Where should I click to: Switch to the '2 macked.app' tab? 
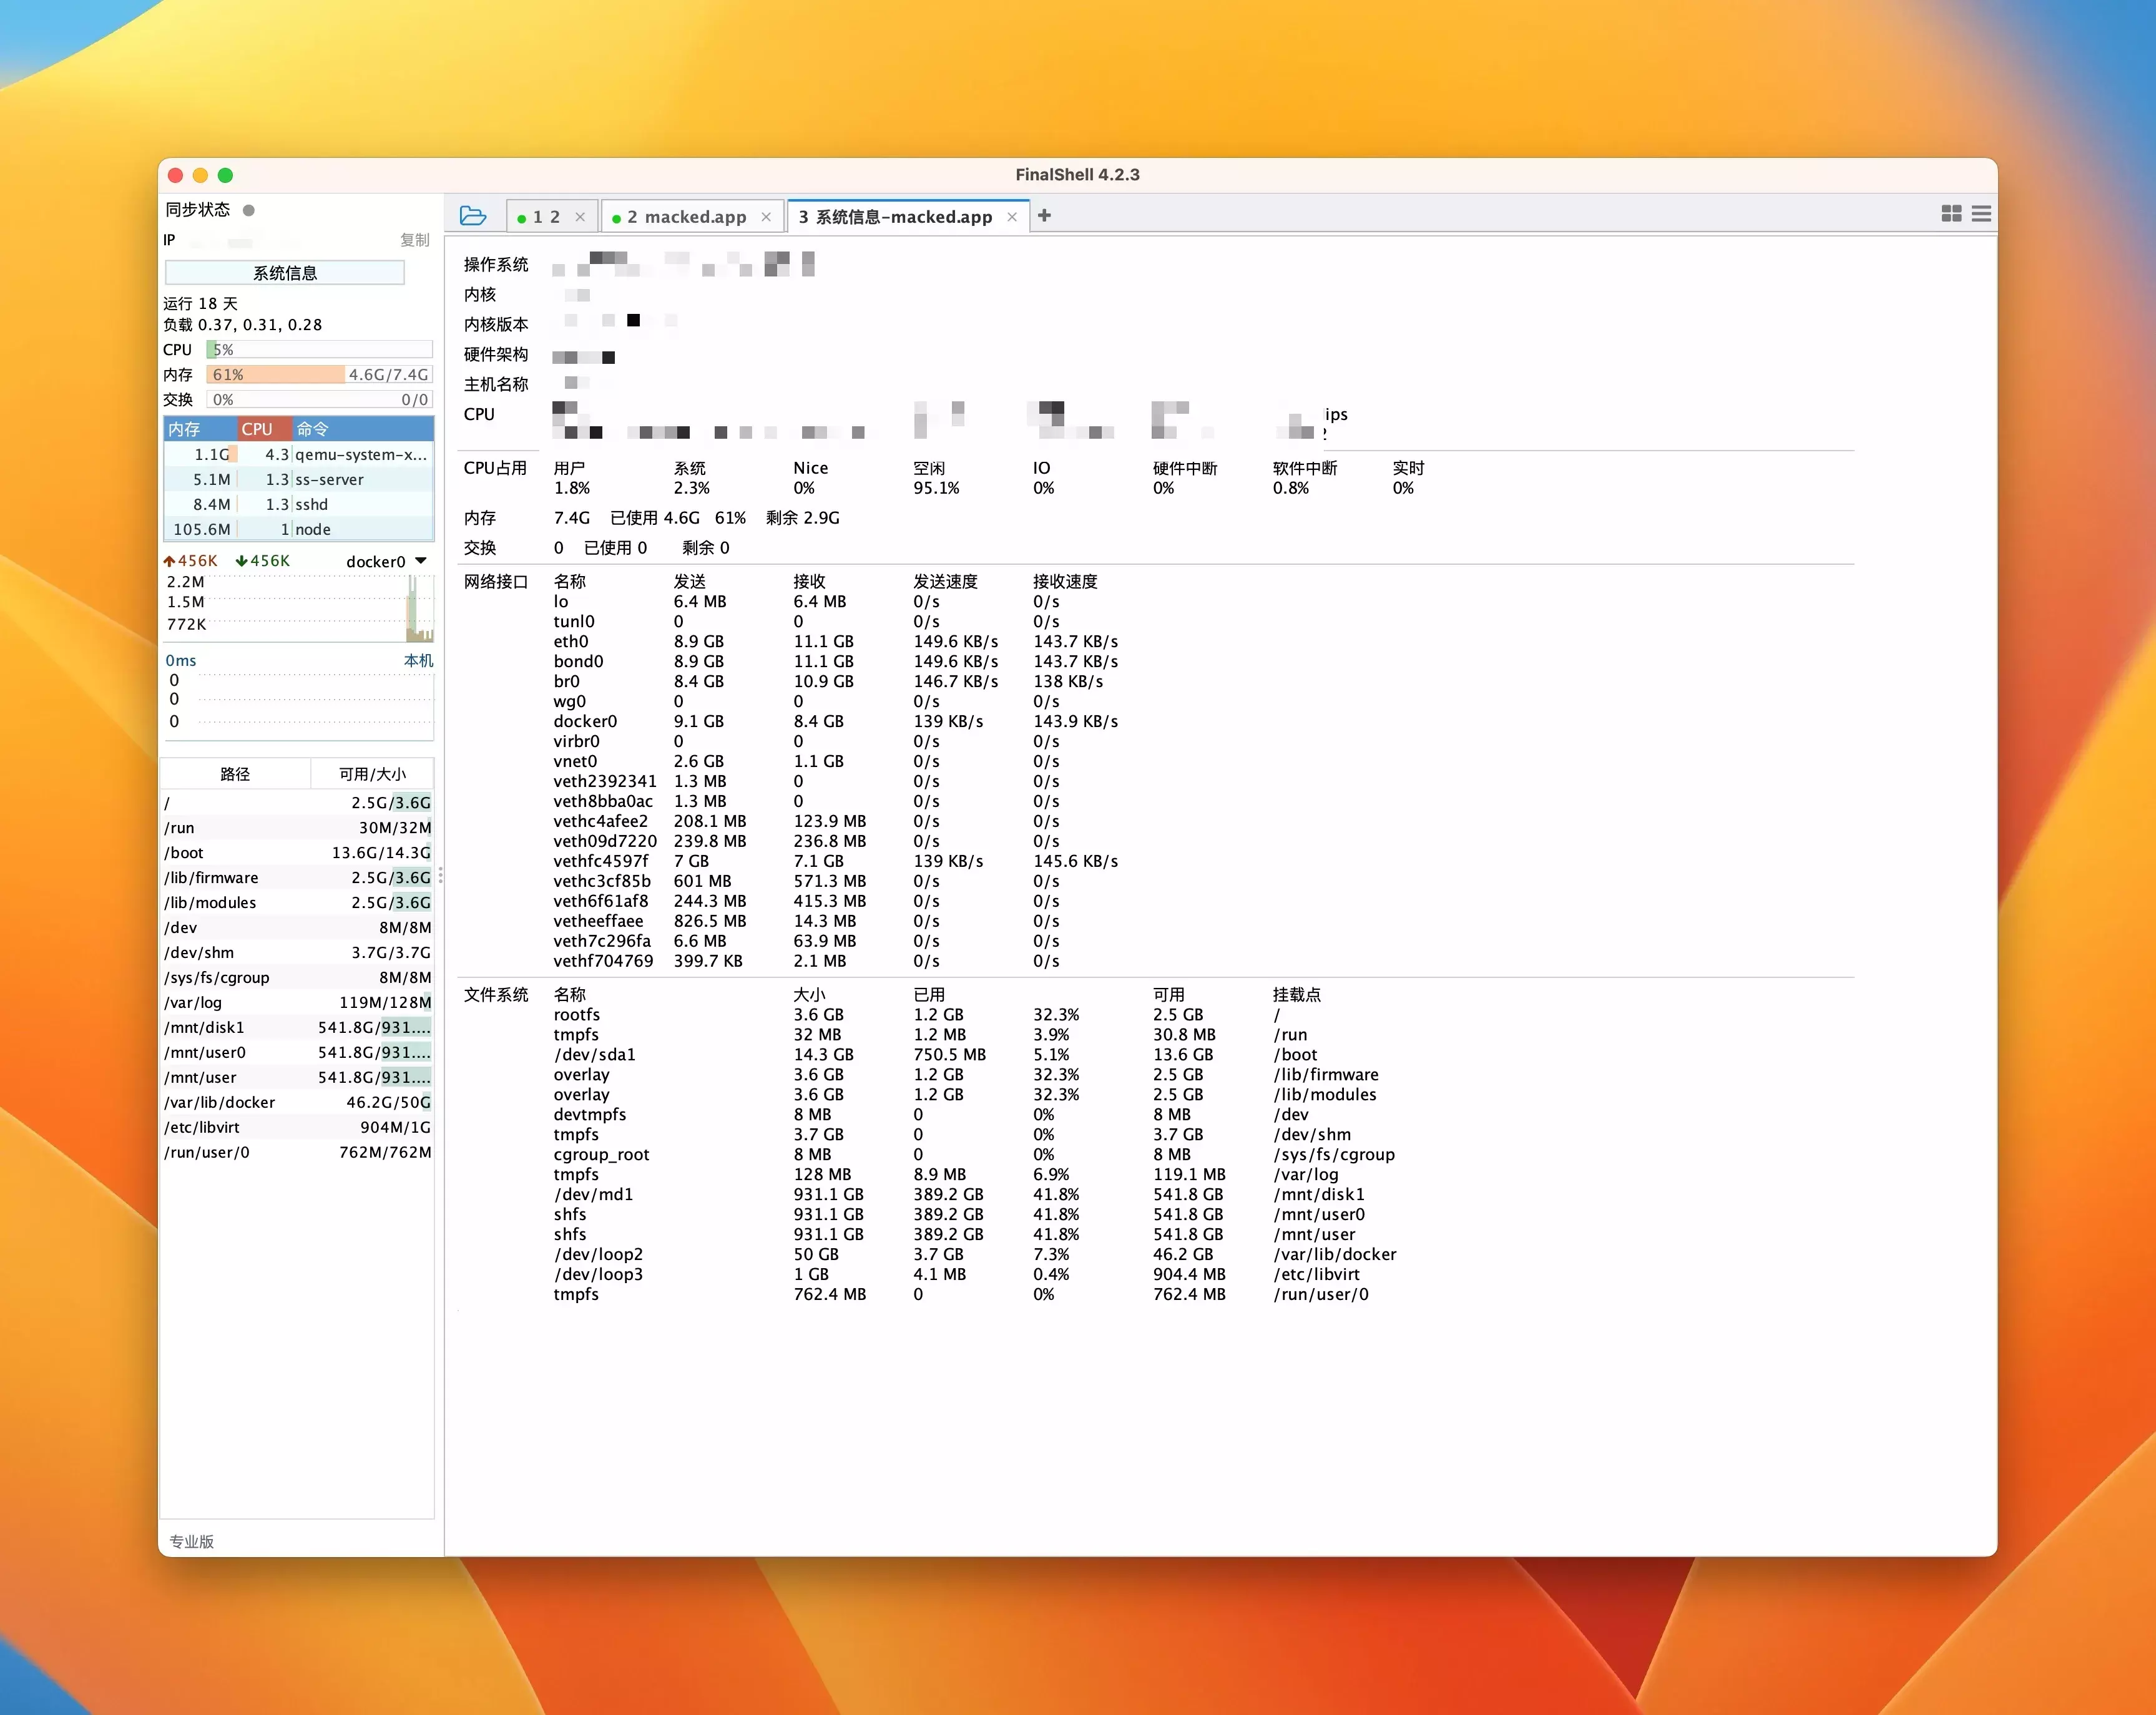(686, 217)
